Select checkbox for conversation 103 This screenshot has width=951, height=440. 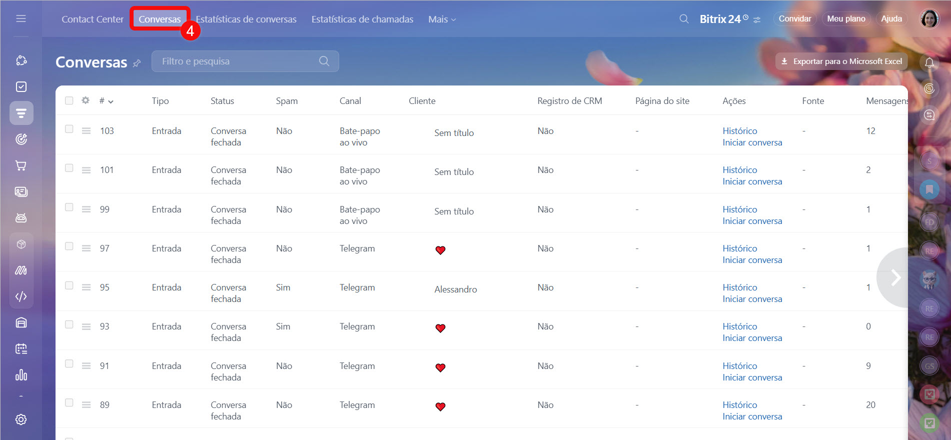(x=69, y=129)
